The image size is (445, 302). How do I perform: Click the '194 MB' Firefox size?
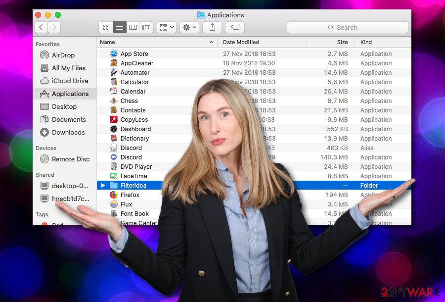click(337, 195)
